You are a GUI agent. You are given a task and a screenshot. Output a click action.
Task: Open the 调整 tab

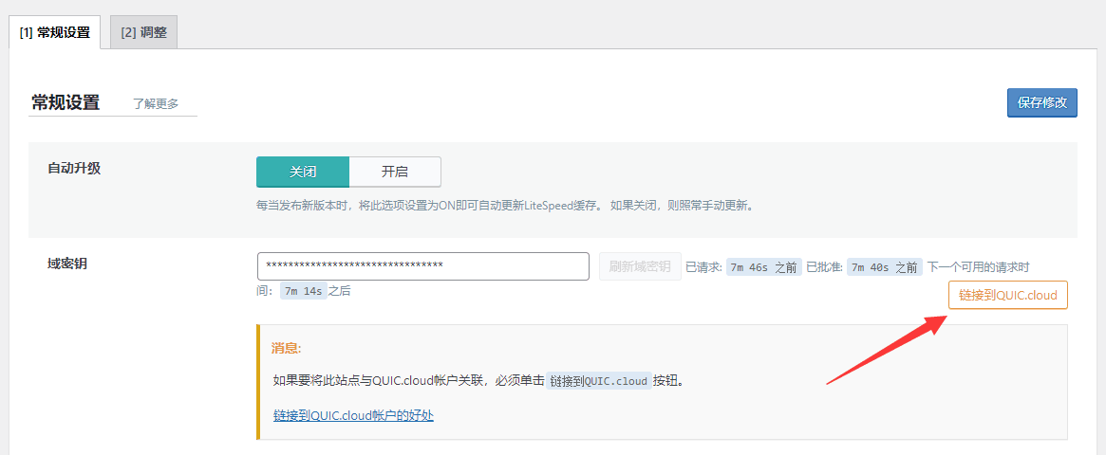[x=143, y=32]
